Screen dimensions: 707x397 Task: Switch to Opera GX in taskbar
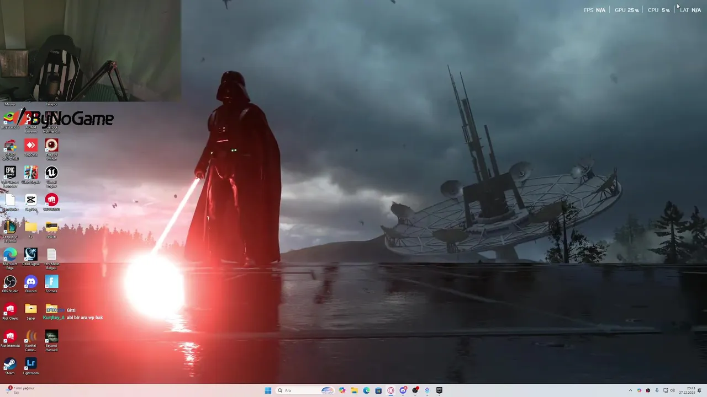tap(391, 390)
